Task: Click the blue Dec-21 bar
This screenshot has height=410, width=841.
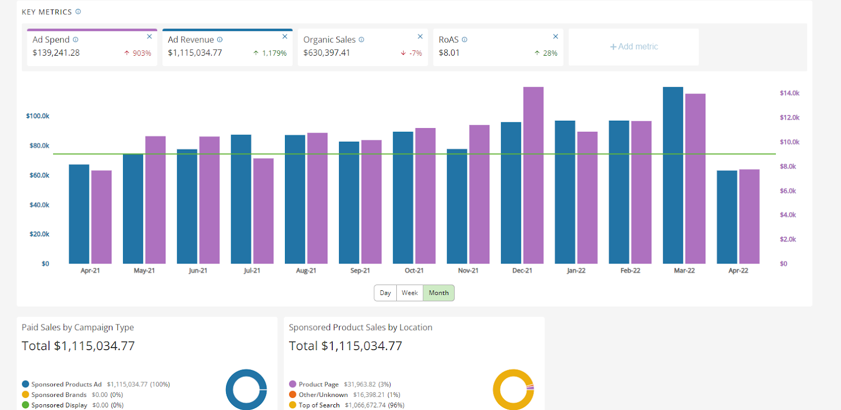Action: tap(511, 193)
